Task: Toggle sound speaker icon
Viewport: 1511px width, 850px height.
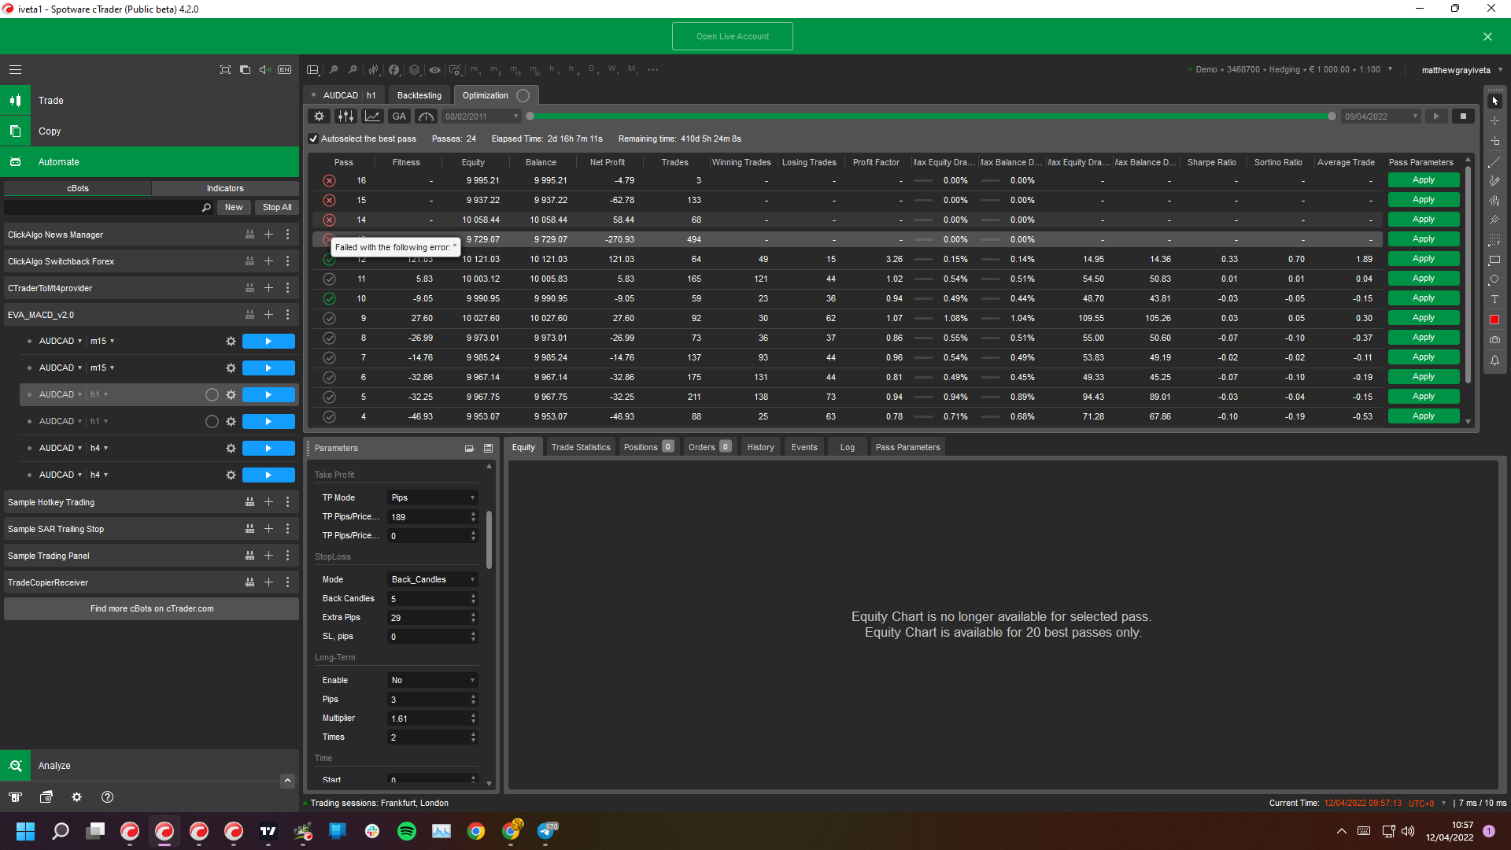Action: tap(264, 69)
